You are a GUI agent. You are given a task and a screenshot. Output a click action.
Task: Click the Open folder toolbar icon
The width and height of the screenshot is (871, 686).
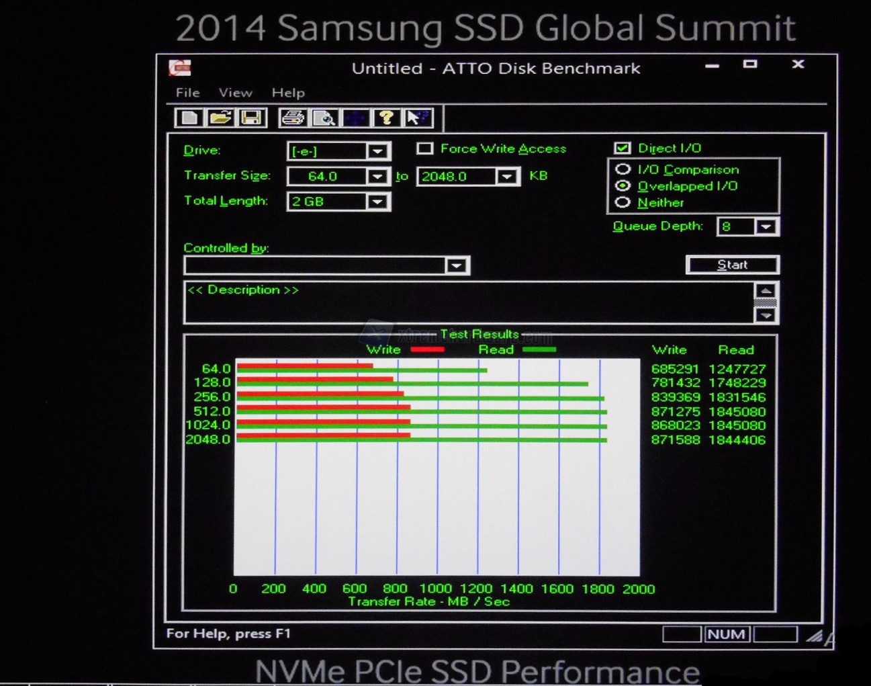(220, 118)
